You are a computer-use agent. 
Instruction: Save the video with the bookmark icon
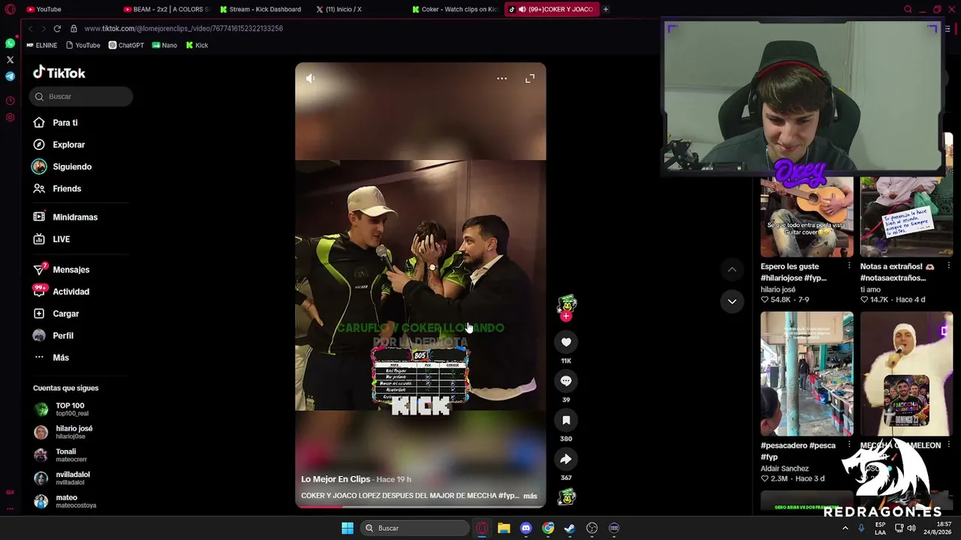click(x=566, y=420)
